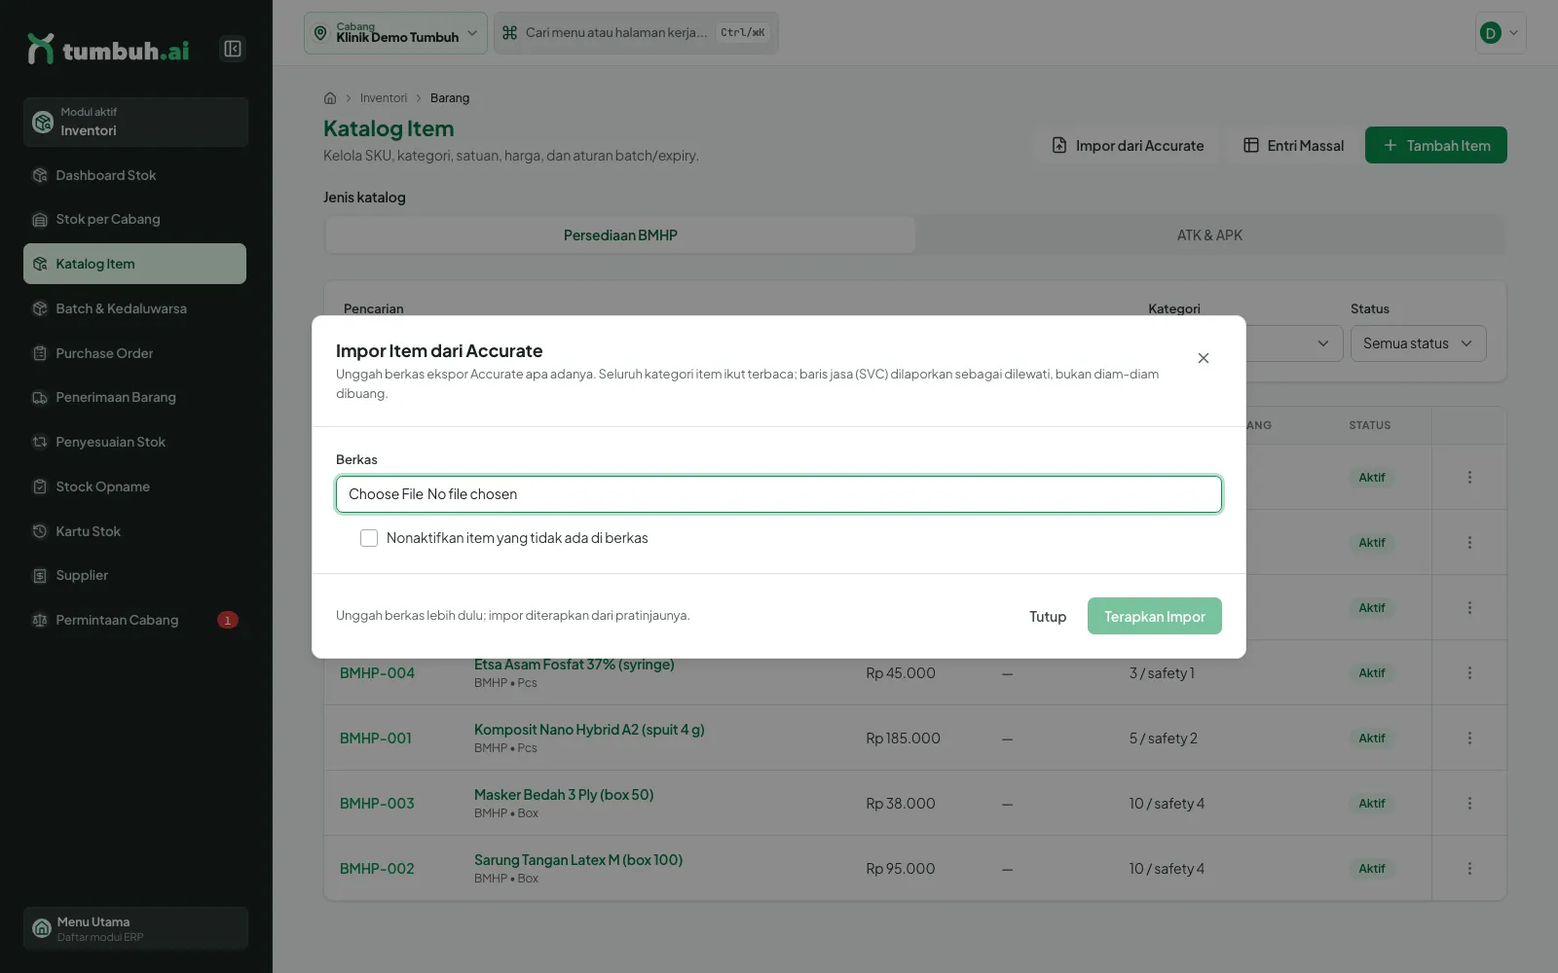Click the Choose File input field
Viewport: 1558px width, 973px height.
[778, 494]
